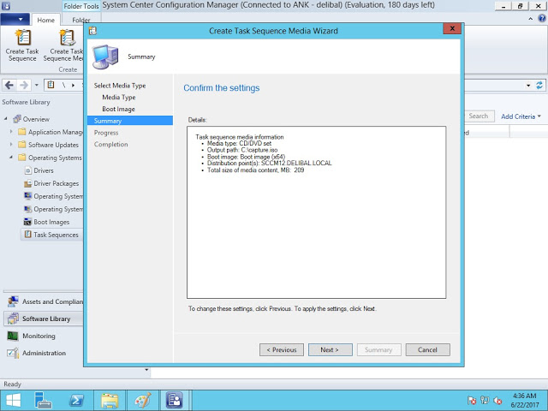
Task: Select Boot Images in Software Library
Action: pos(51,222)
